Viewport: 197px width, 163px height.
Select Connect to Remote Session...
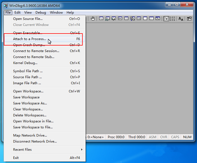click(45, 51)
